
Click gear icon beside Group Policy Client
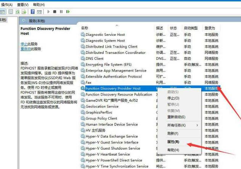[x=83, y=119]
